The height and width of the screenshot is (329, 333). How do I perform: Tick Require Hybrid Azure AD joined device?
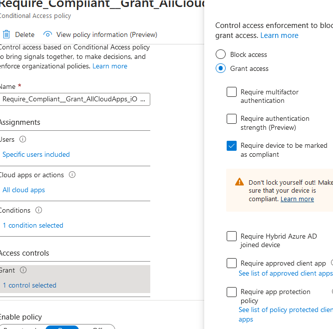click(232, 236)
